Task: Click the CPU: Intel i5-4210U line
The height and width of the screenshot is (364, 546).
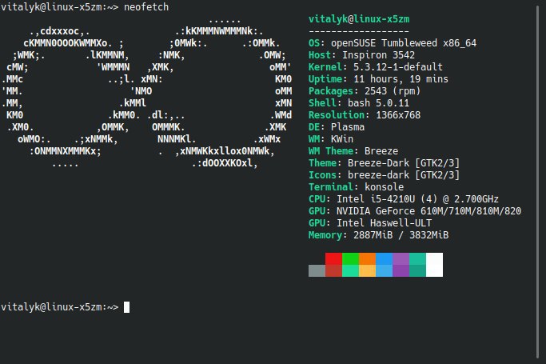Action: pyautogui.click(x=404, y=199)
